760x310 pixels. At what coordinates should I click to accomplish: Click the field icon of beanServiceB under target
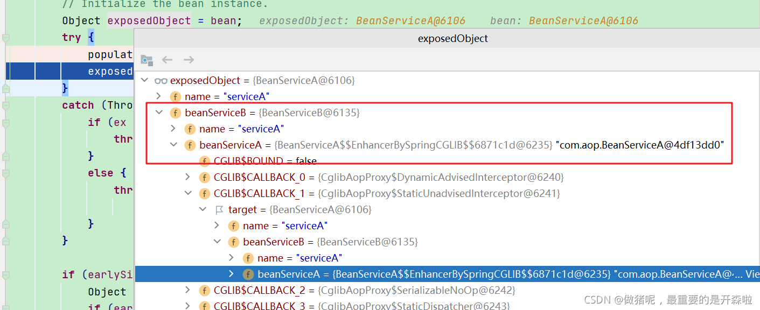[x=234, y=242]
